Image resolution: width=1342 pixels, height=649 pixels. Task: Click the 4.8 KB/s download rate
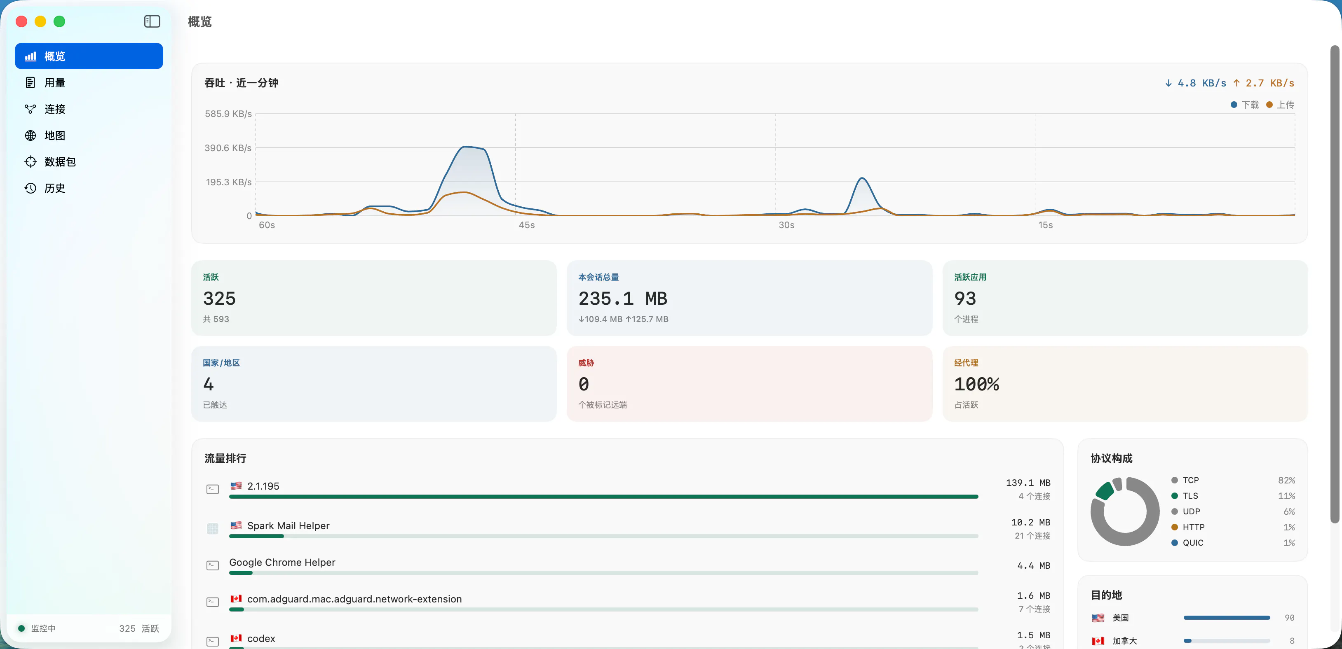[1195, 83]
